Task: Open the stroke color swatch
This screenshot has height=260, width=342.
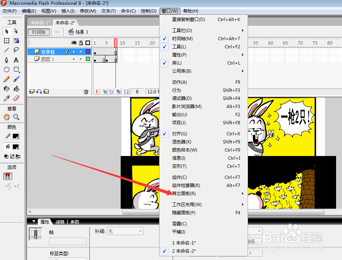Action: click(x=16, y=136)
